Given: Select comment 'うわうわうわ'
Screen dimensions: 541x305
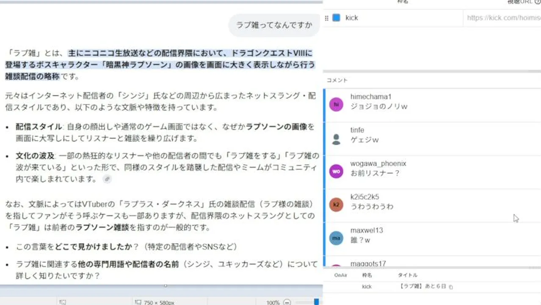Looking at the screenshot, I should 372,207.
